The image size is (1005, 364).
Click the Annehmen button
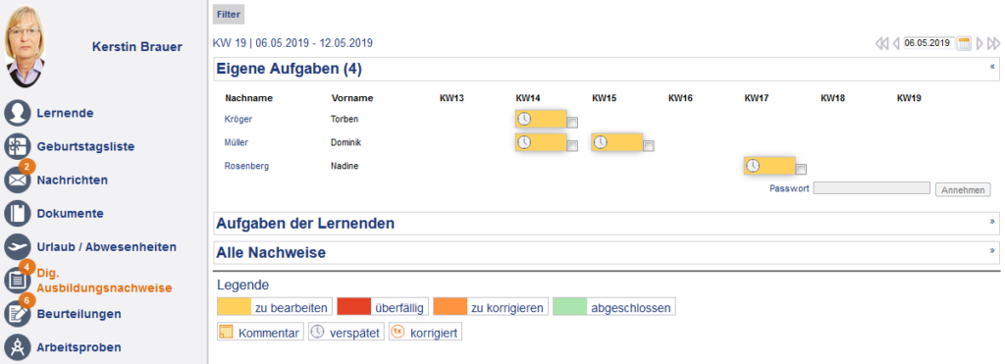click(964, 189)
